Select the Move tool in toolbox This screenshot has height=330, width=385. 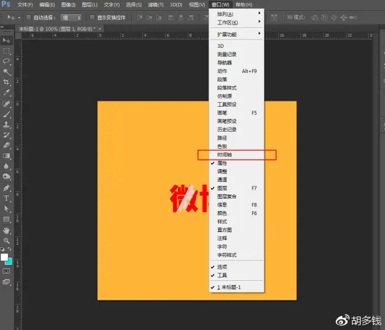(6, 40)
